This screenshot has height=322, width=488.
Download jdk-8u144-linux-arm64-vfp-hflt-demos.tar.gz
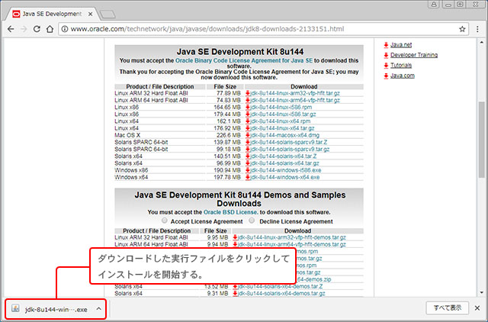pos(292,244)
